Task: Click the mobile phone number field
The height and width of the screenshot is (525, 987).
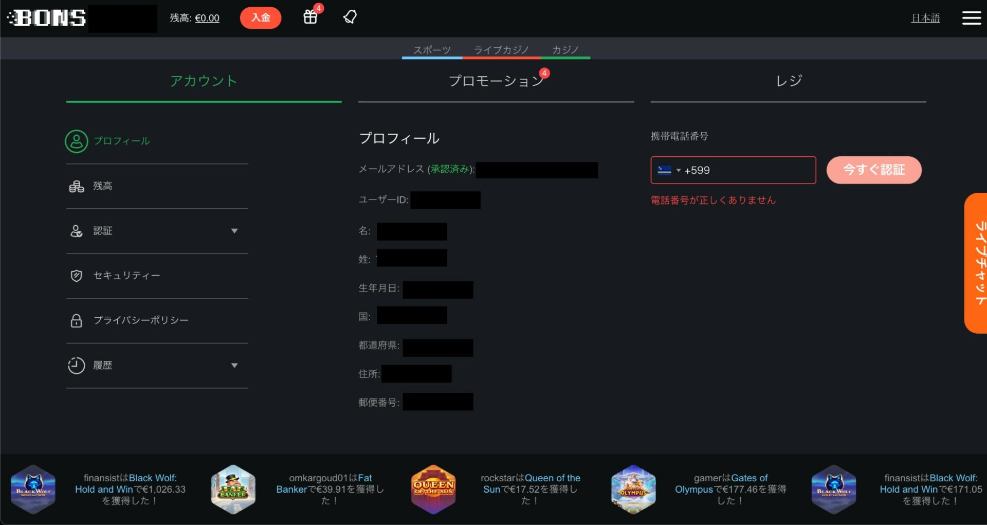Action: [733, 170]
